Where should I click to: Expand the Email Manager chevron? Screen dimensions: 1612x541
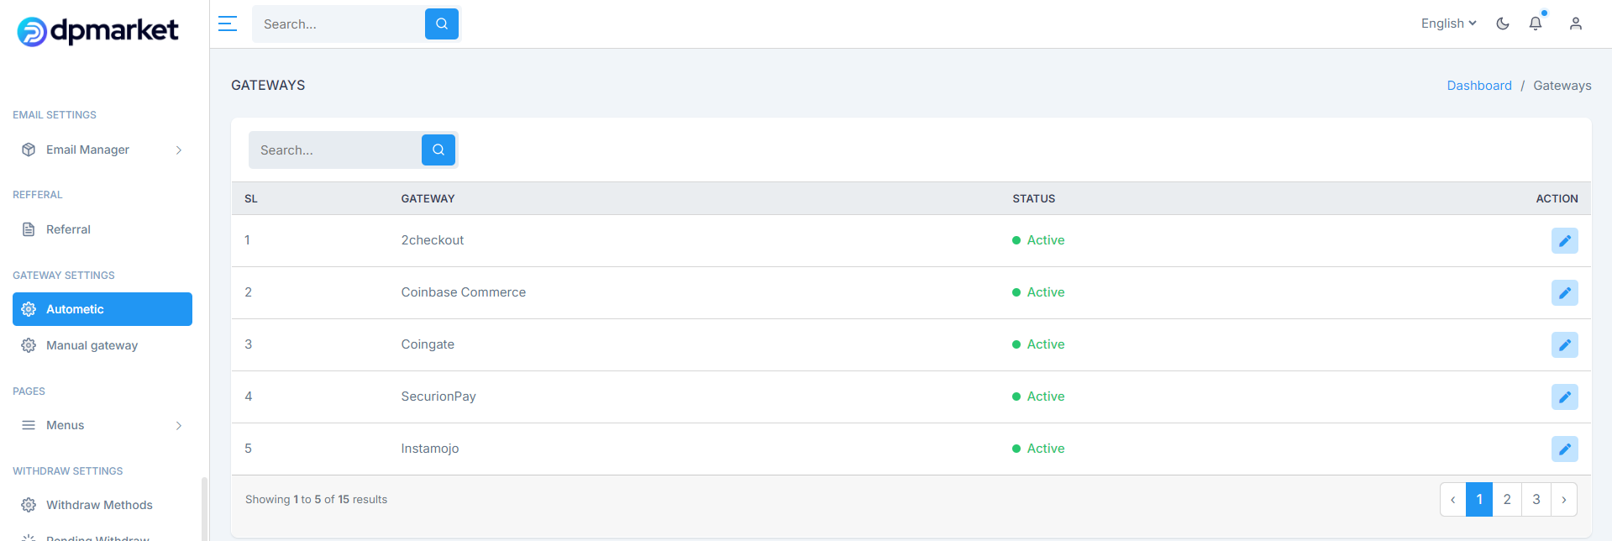(x=178, y=150)
